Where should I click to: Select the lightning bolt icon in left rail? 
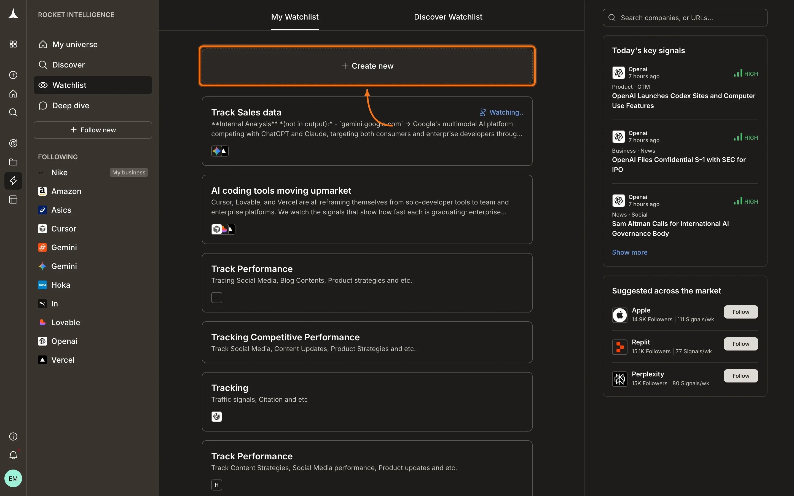tap(13, 181)
